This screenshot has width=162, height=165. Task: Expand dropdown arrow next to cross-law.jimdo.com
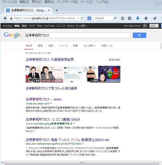pos(51,104)
